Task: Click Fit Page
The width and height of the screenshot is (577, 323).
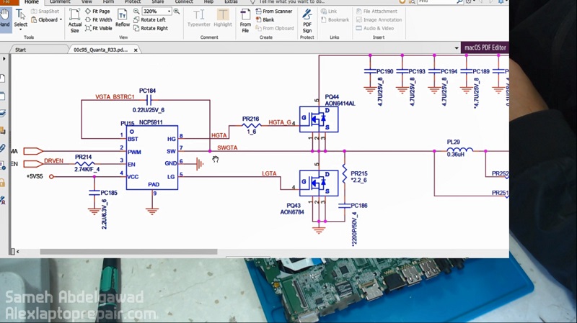Action: pos(97,12)
